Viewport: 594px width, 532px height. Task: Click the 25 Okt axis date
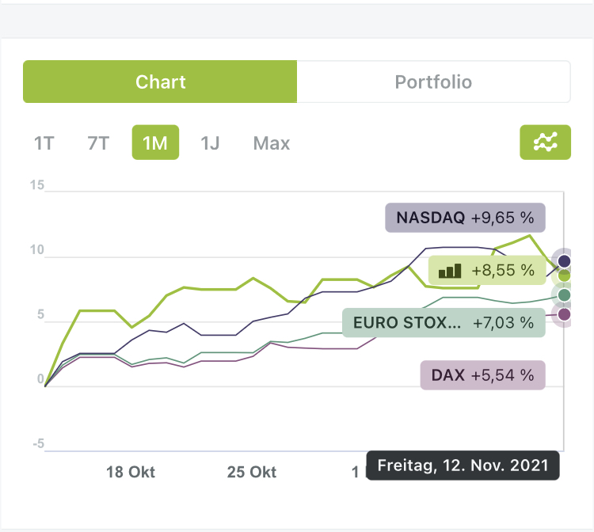[252, 473]
